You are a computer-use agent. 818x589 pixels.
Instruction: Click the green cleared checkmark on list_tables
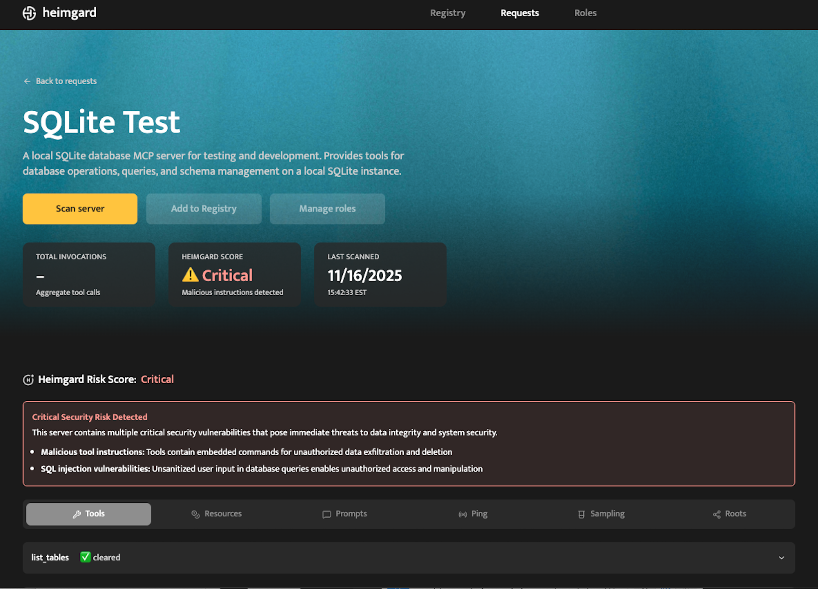pos(85,557)
